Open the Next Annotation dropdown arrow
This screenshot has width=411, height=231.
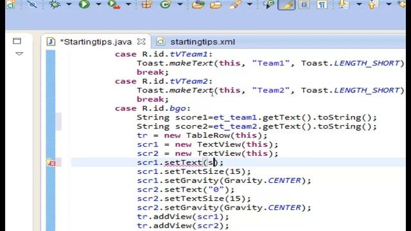point(359,4)
